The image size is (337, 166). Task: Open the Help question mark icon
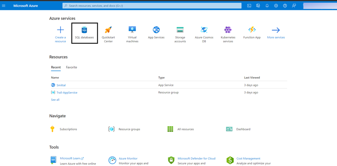[x=285, y=6]
